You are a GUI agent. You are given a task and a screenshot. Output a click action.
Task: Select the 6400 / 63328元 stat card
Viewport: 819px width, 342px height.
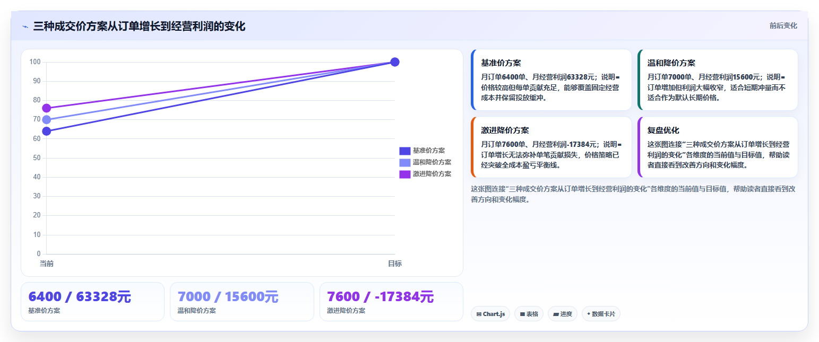[92, 302]
